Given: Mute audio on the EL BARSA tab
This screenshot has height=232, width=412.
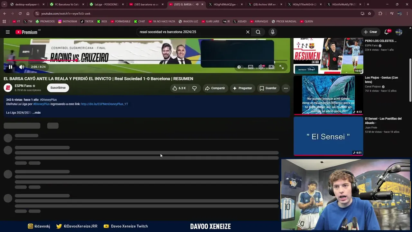Looking at the screenshot, I should pos(197,5).
